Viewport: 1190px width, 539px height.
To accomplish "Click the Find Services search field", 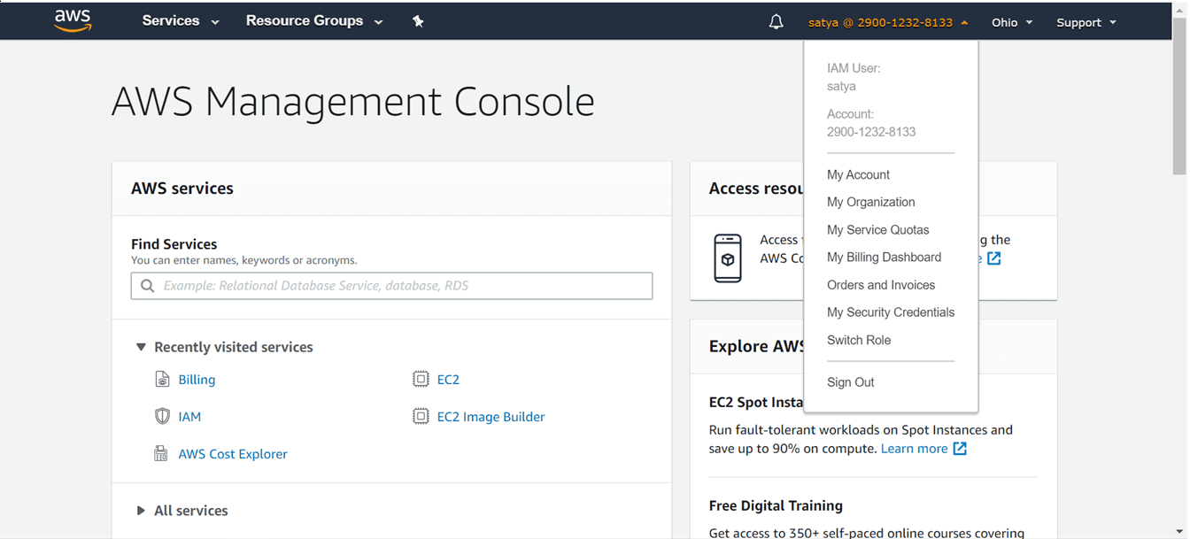I will tap(391, 286).
